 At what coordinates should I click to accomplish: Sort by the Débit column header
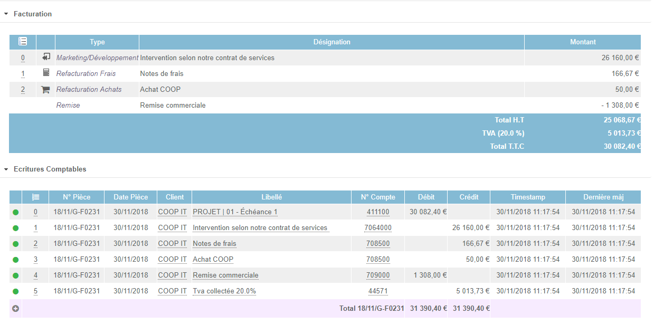[426, 197]
